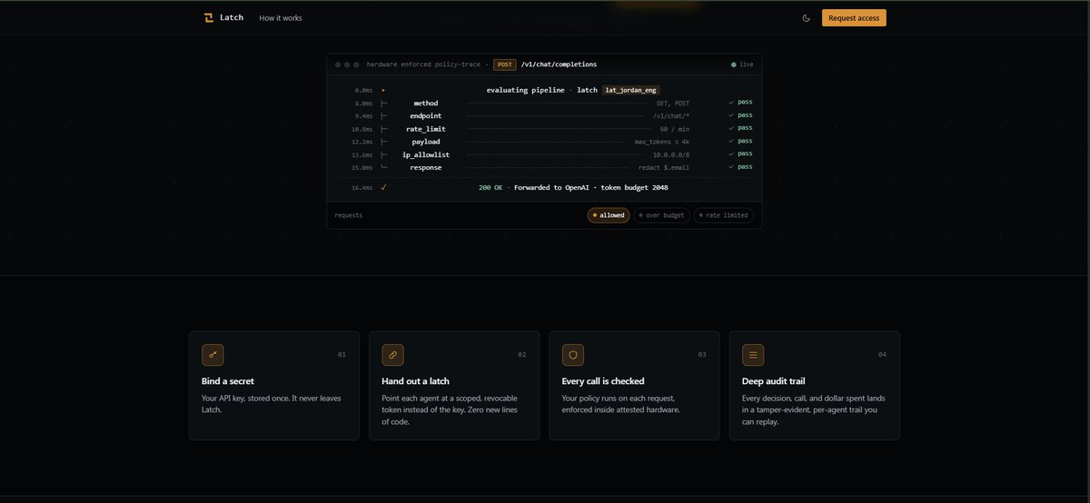
Task: Click the /v1/chat/completions path text
Action: coord(559,64)
